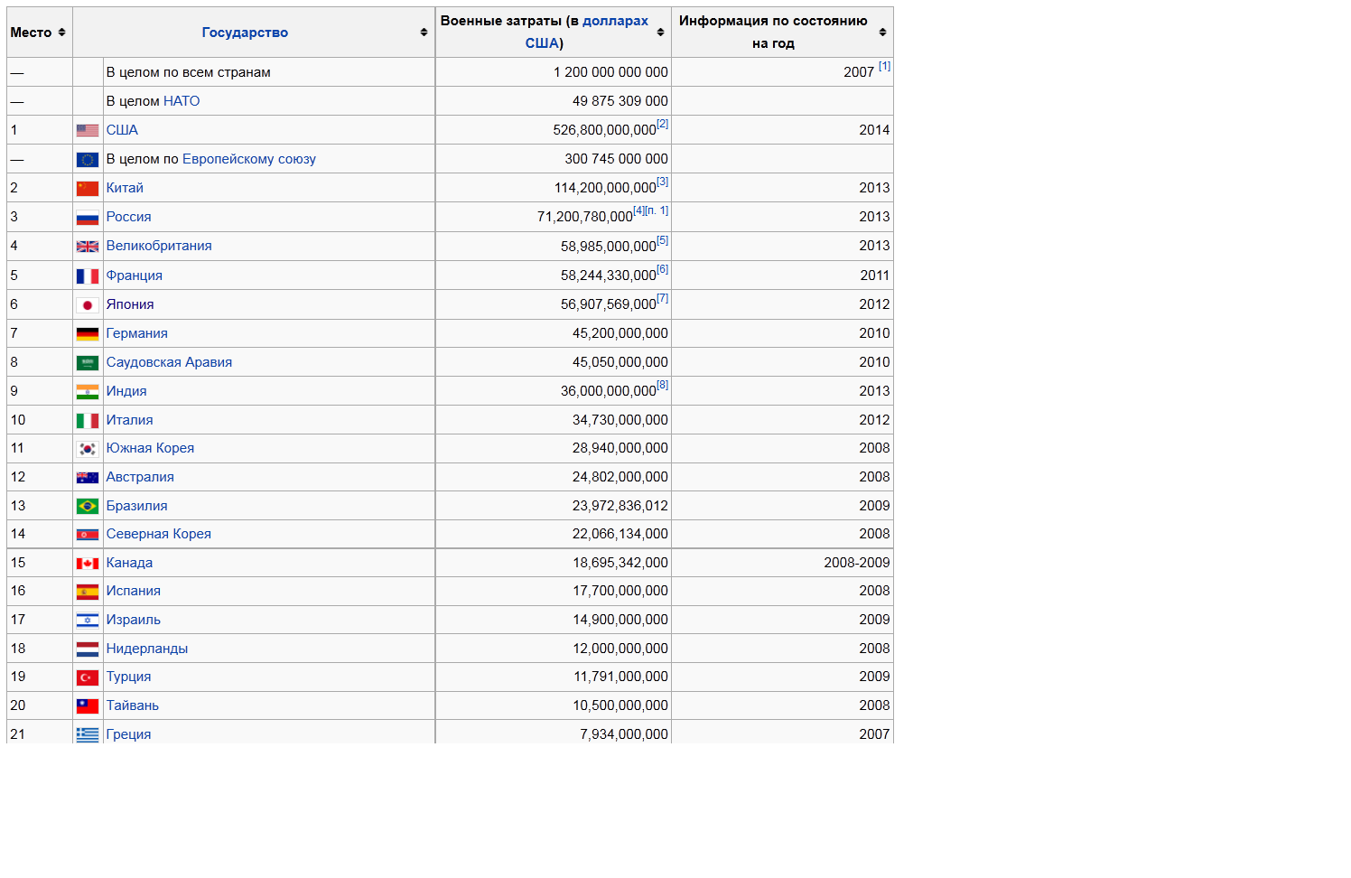Click the Brazil flag icon
The image size is (1351, 878).
[x=88, y=507]
